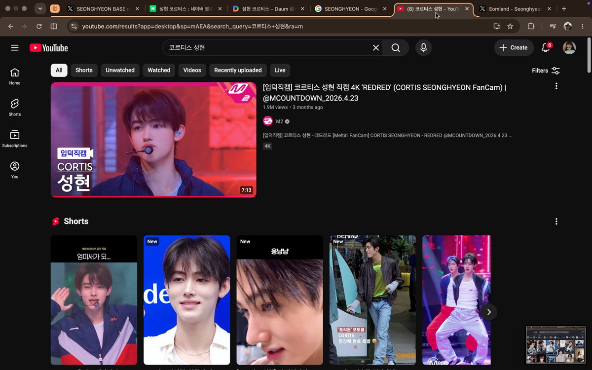Go to the YouTube logo home
Viewport: 592px width, 370px height.
point(49,48)
